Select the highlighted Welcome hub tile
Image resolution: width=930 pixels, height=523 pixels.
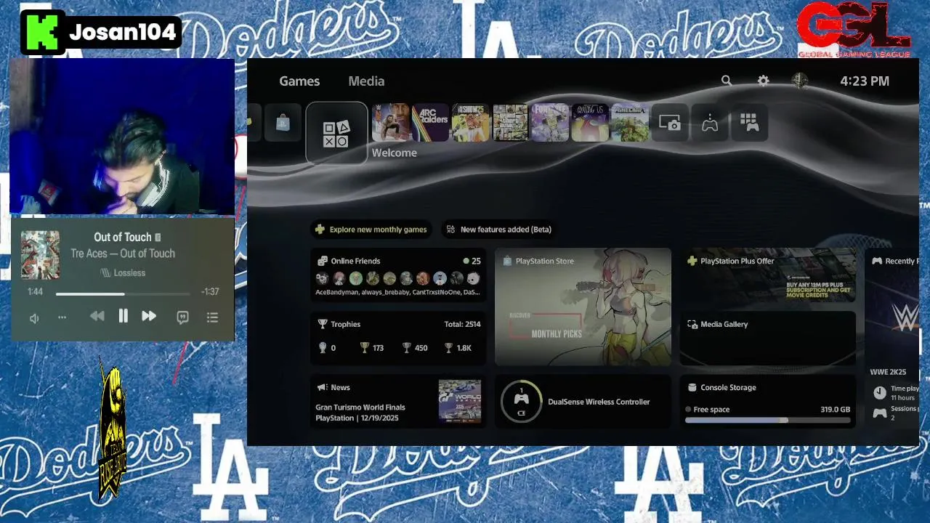pos(336,133)
